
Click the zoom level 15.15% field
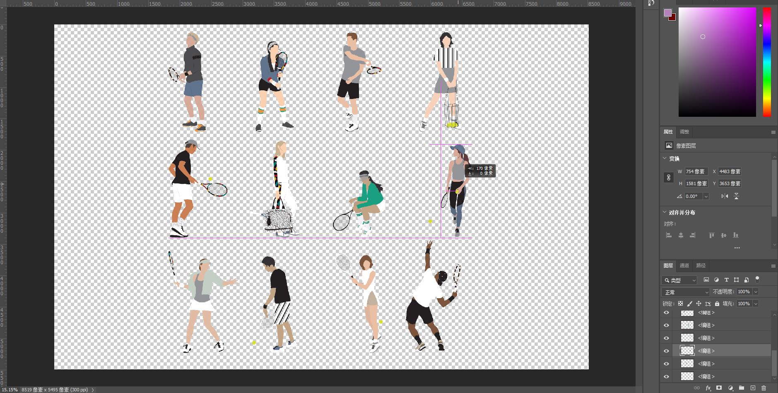click(x=9, y=390)
